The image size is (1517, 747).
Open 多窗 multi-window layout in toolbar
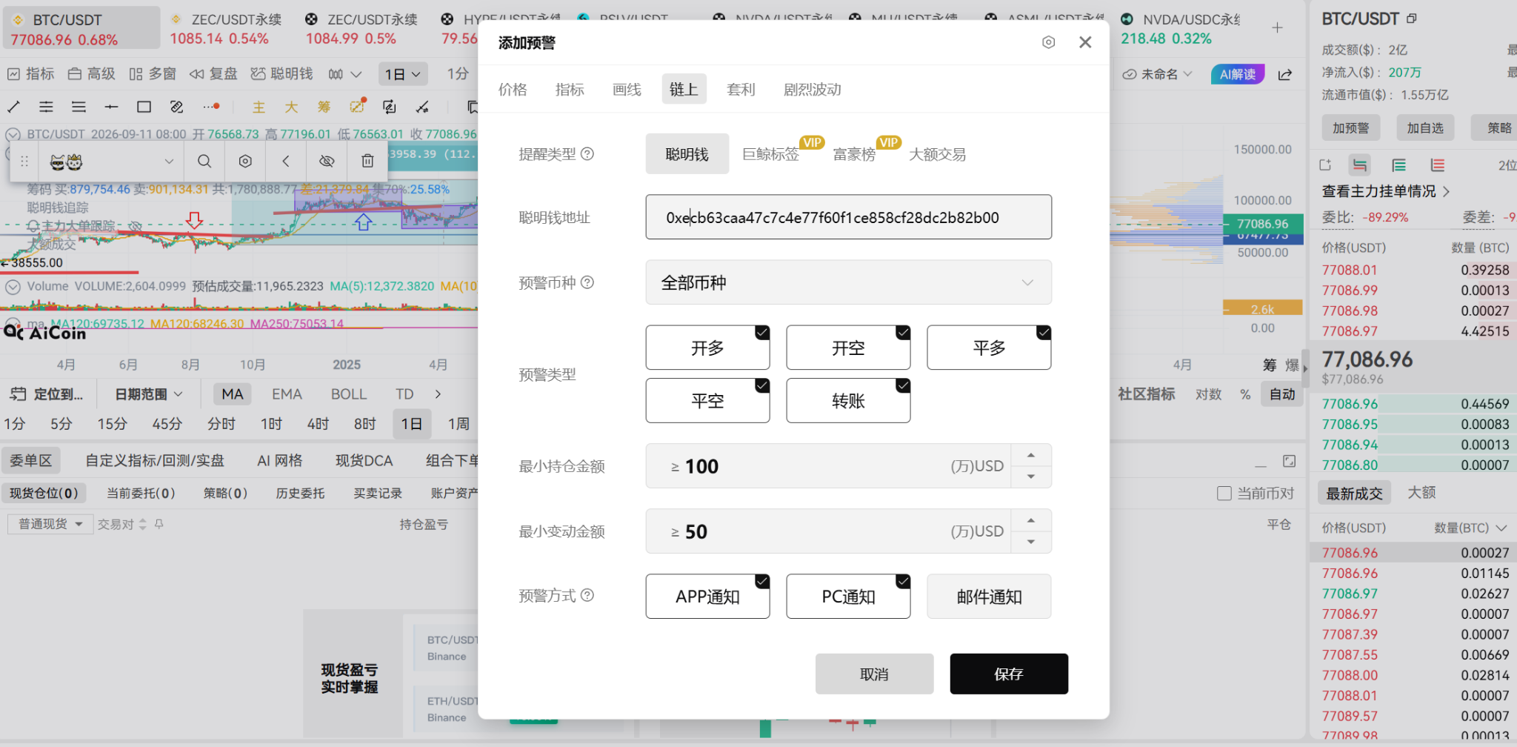point(153,74)
